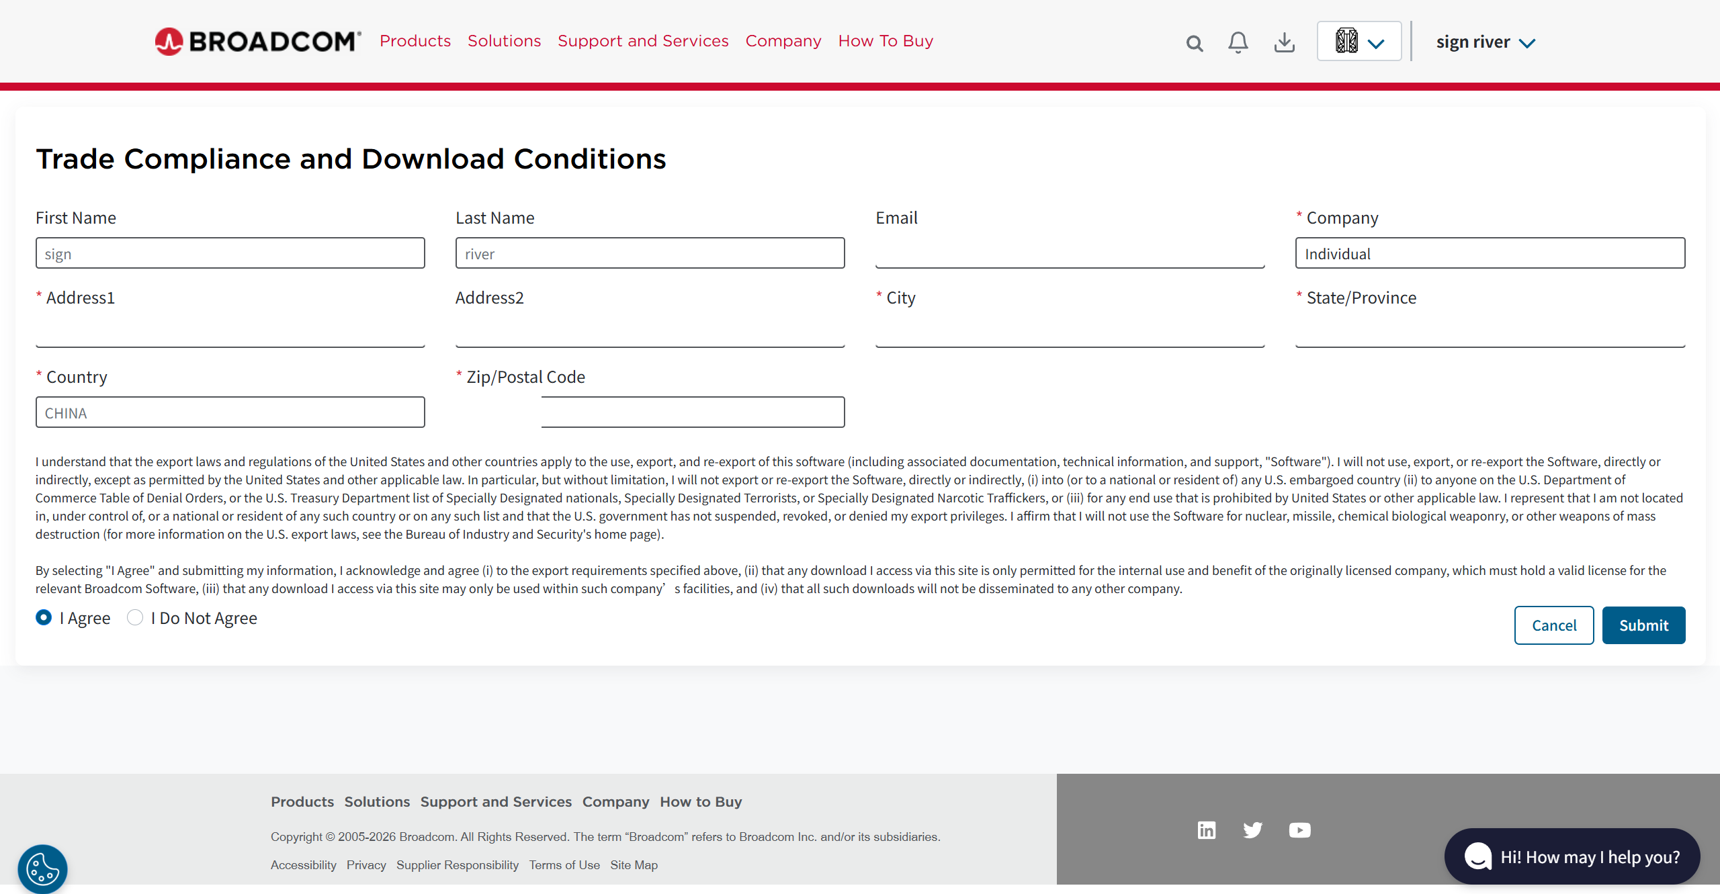The width and height of the screenshot is (1720, 894).
Task: Open the notifications bell
Action: point(1238,43)
